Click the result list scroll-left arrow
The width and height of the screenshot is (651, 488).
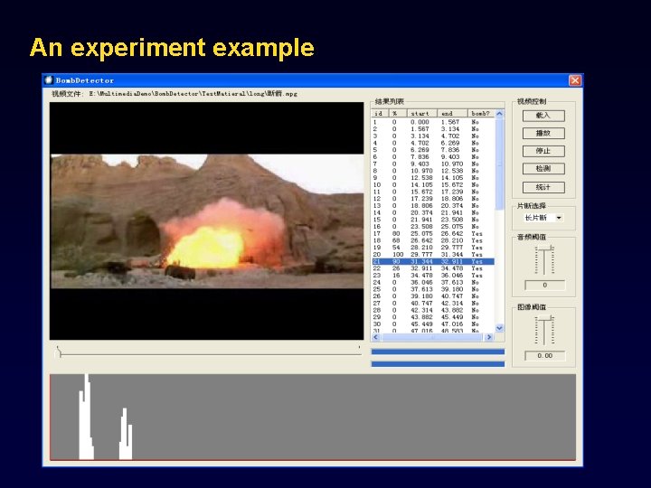click(x=376, y=337)
